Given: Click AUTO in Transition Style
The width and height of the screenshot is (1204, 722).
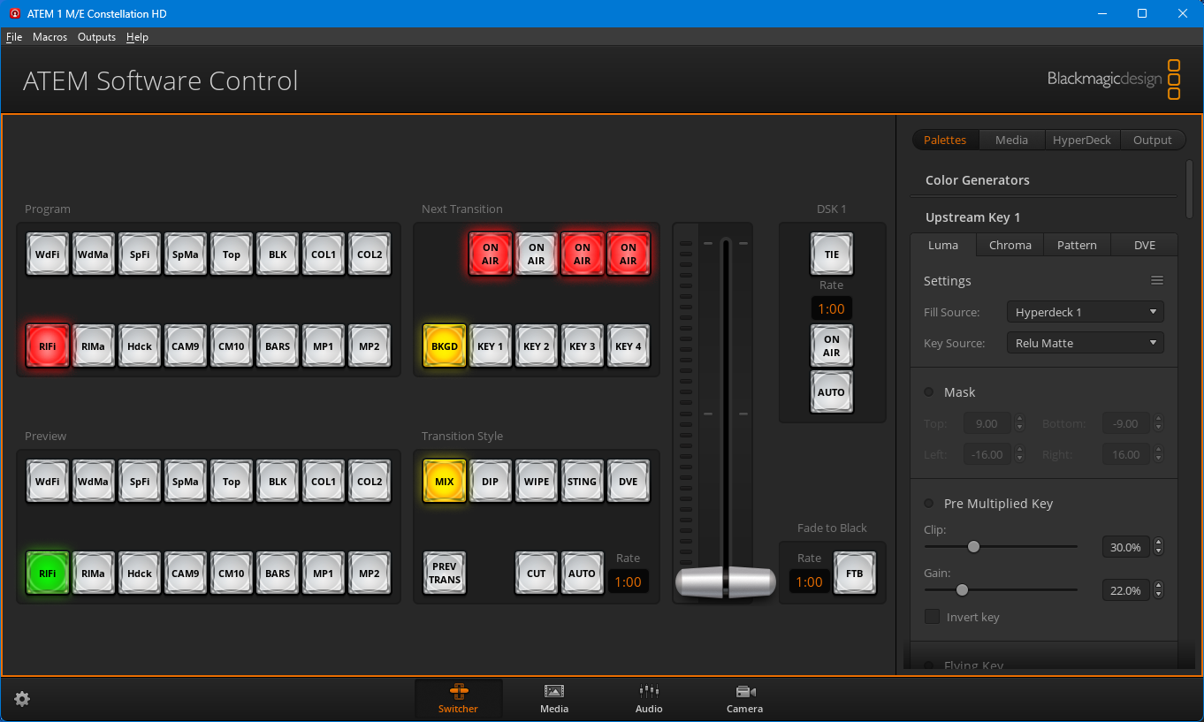Looking at the screenshot, I should coord(583,574).
